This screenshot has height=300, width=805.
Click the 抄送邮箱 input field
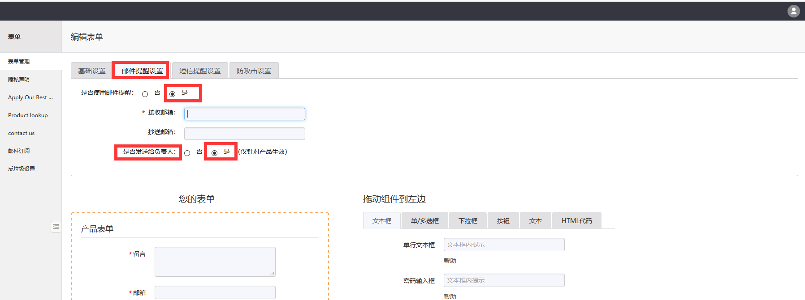(x=245, y=134)
